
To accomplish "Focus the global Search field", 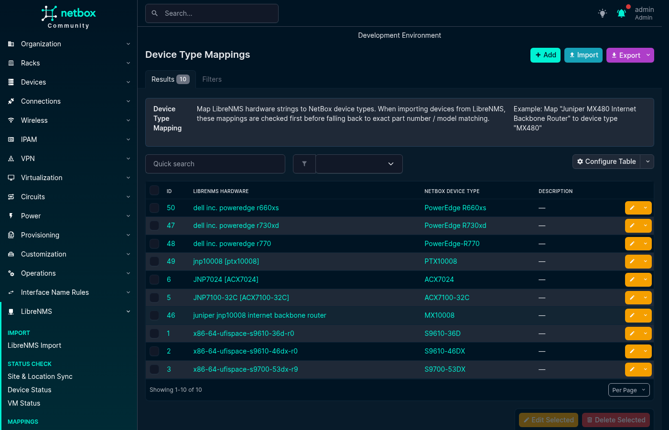I will (x=212, y=13).
